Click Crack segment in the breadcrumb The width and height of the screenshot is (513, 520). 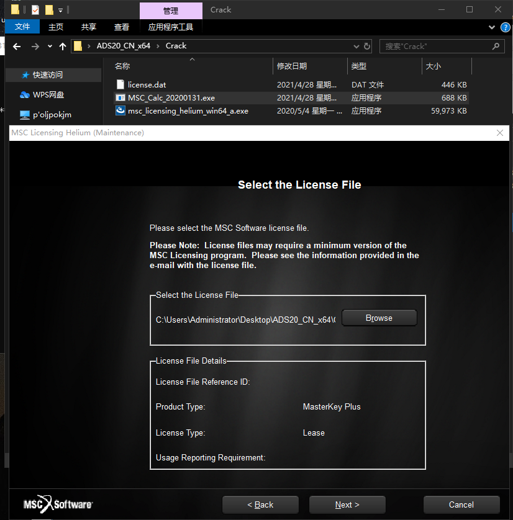click(176, 46)
